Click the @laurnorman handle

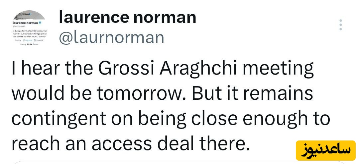point(112,37)
